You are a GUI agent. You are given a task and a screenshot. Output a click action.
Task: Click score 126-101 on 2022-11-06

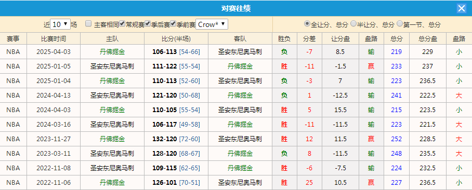[164, 183]
